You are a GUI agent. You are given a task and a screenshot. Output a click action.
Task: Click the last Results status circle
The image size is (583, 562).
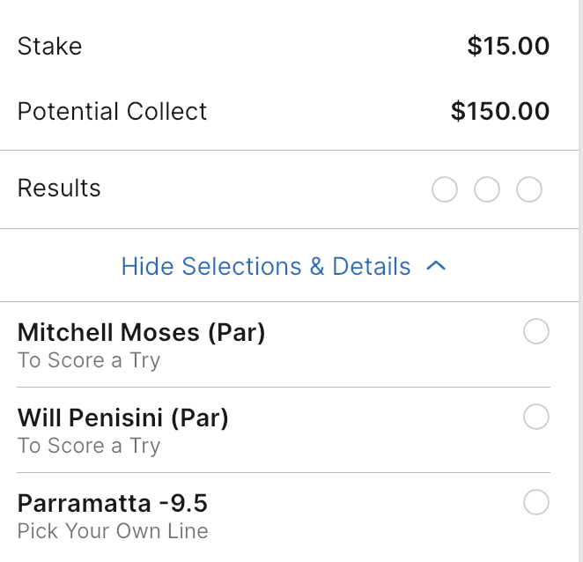529,189
